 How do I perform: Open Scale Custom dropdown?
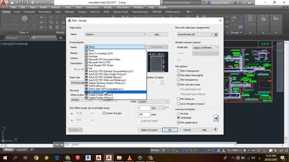[x=154, y=102]
